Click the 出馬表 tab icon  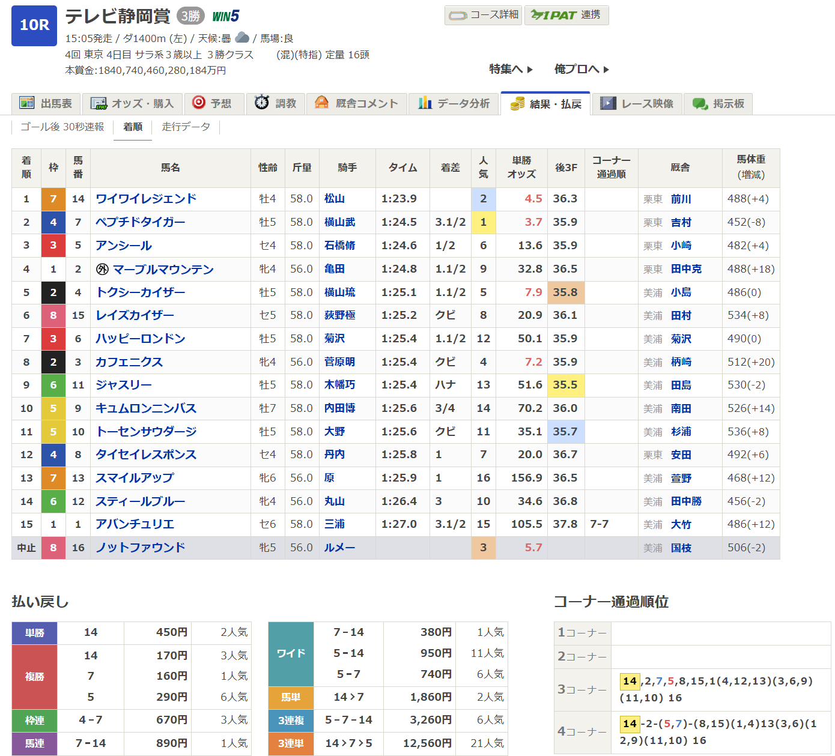pyautogui.click(x=26, y=103)
